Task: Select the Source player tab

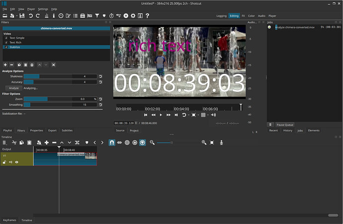Action: (x=120, y=131)
